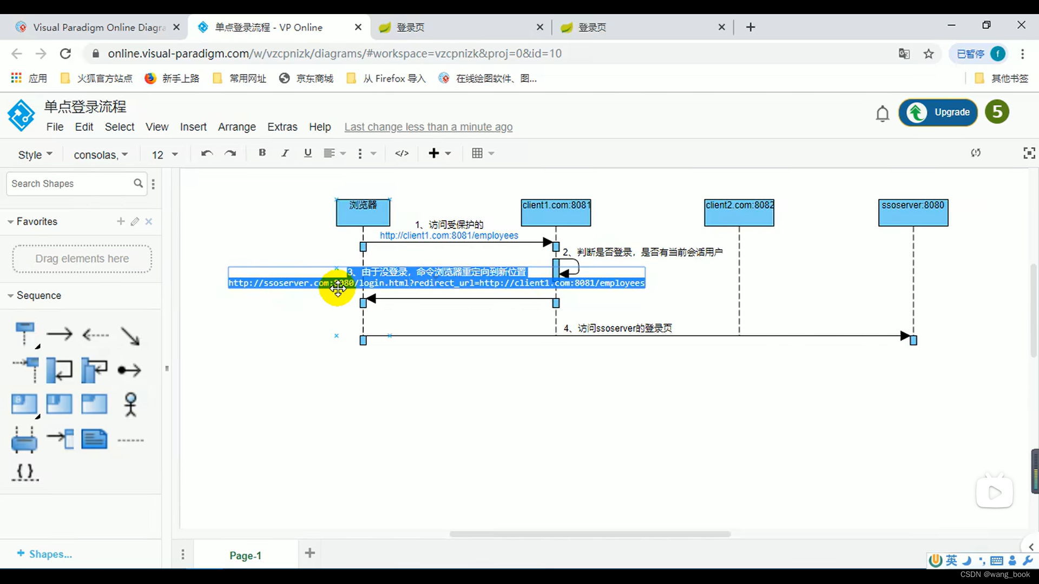Open the File menu

click(55, 127)
